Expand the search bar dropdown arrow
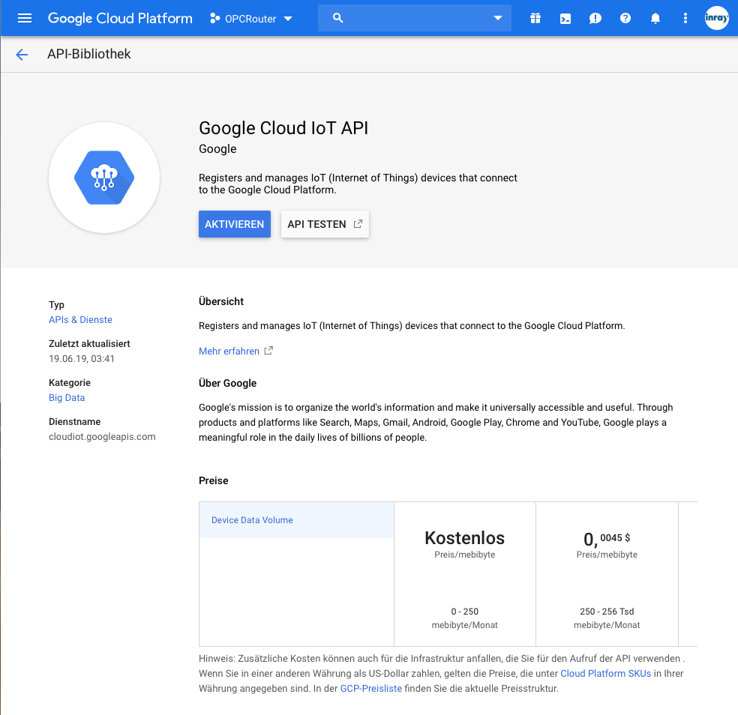738x715 pixels. click(x=497, y=18)
